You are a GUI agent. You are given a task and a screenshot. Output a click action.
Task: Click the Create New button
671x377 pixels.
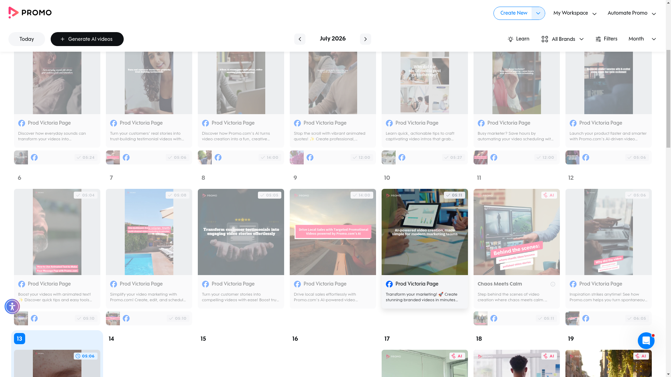pyautogui.click(x=514, y=13)
